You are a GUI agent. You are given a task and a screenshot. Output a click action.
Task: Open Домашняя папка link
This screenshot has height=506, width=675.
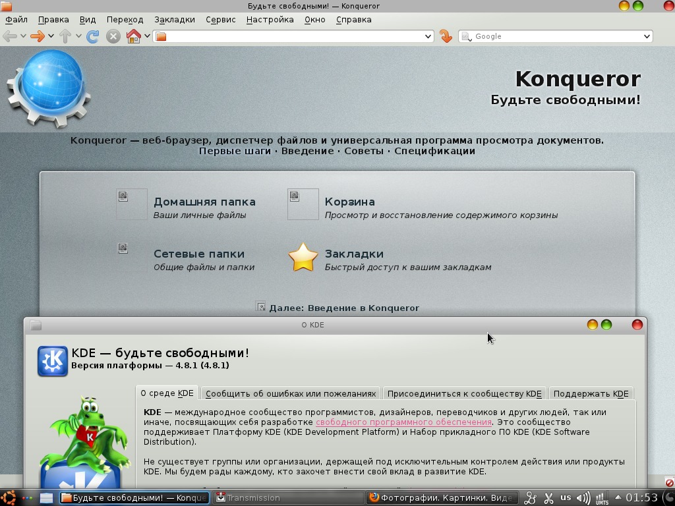click(x=204, y=202)
